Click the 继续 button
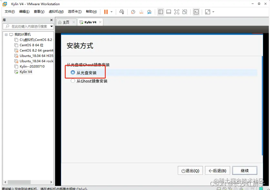 [x=245, y=170]
